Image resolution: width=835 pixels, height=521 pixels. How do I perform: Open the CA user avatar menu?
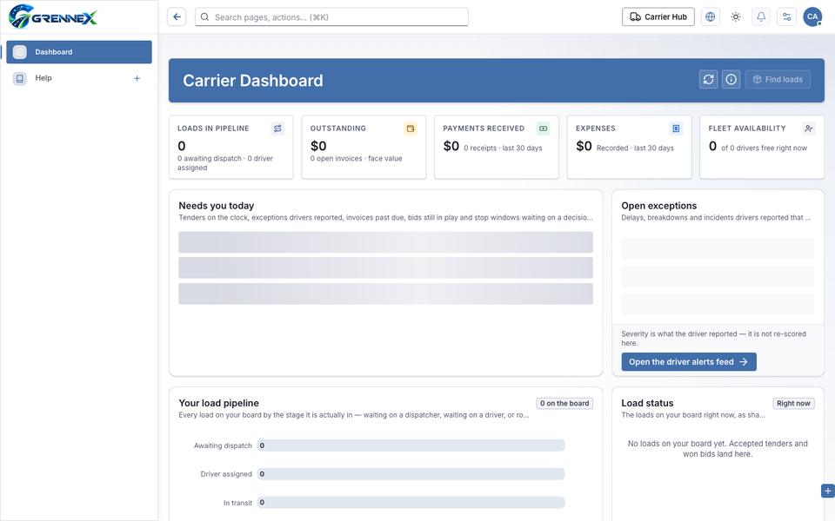click(812, 17)
